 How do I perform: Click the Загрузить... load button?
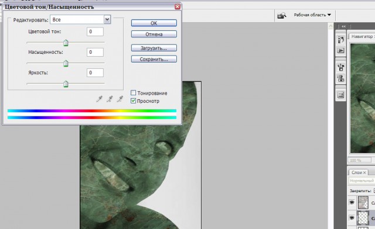(x=154, y=48)
